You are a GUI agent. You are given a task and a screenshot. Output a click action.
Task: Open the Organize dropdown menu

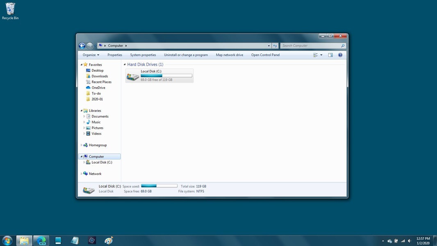point(91,55)
